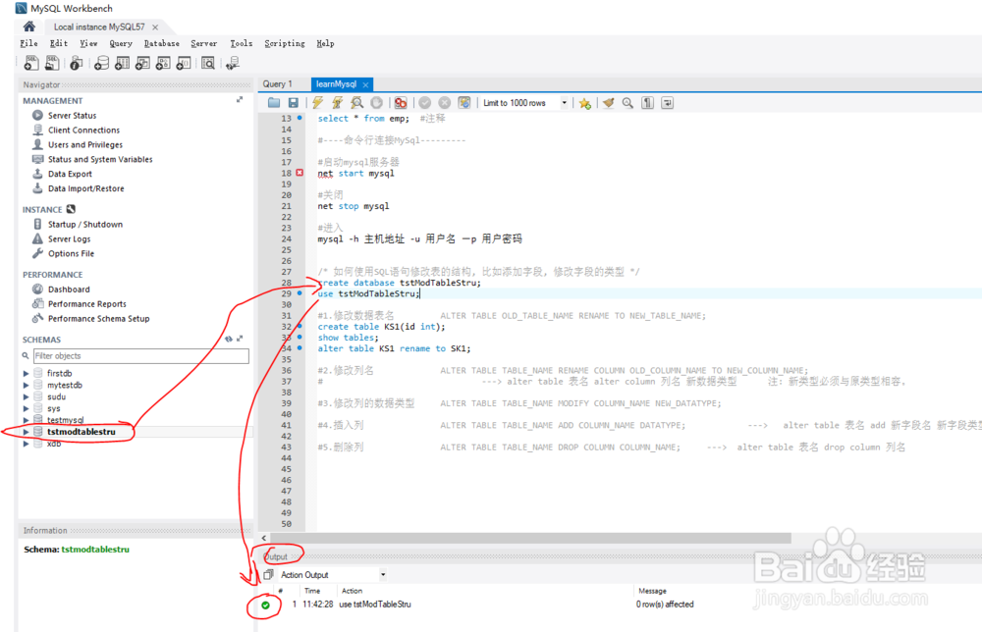Open the Query menu

coord(121,43)
